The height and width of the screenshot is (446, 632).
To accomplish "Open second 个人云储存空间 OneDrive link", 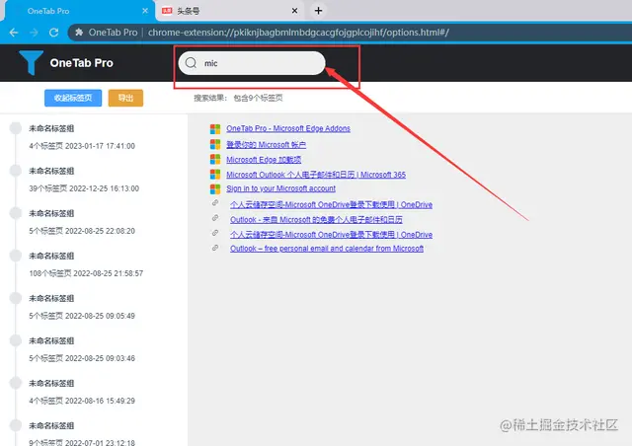I will [332, 235].
